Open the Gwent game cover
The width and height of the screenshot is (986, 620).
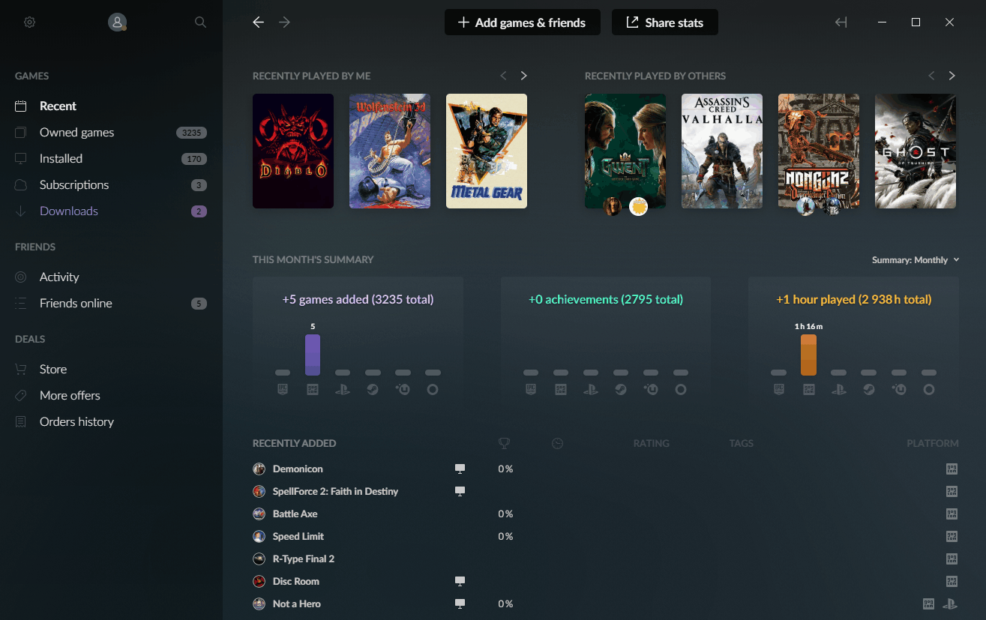click(x=625, y=151)
